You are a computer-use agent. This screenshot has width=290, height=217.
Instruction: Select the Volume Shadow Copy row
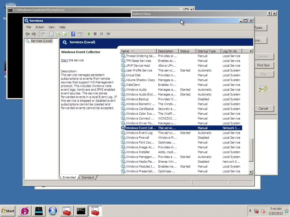click(181, 80)
